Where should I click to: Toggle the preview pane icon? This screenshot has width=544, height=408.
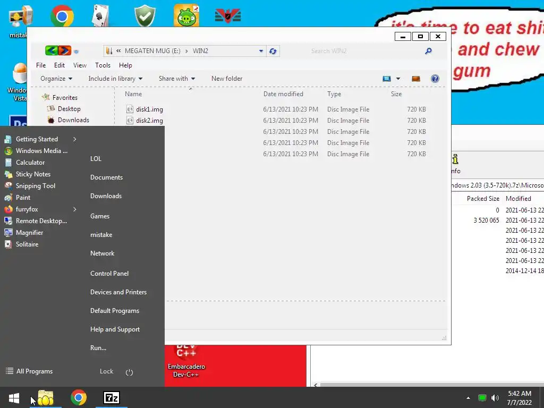(416, 79)
